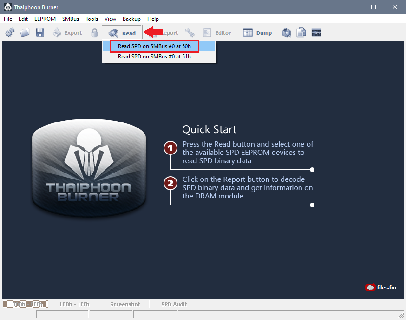Switch to the 000h - 0FFh tab

[x=25, y=304]
